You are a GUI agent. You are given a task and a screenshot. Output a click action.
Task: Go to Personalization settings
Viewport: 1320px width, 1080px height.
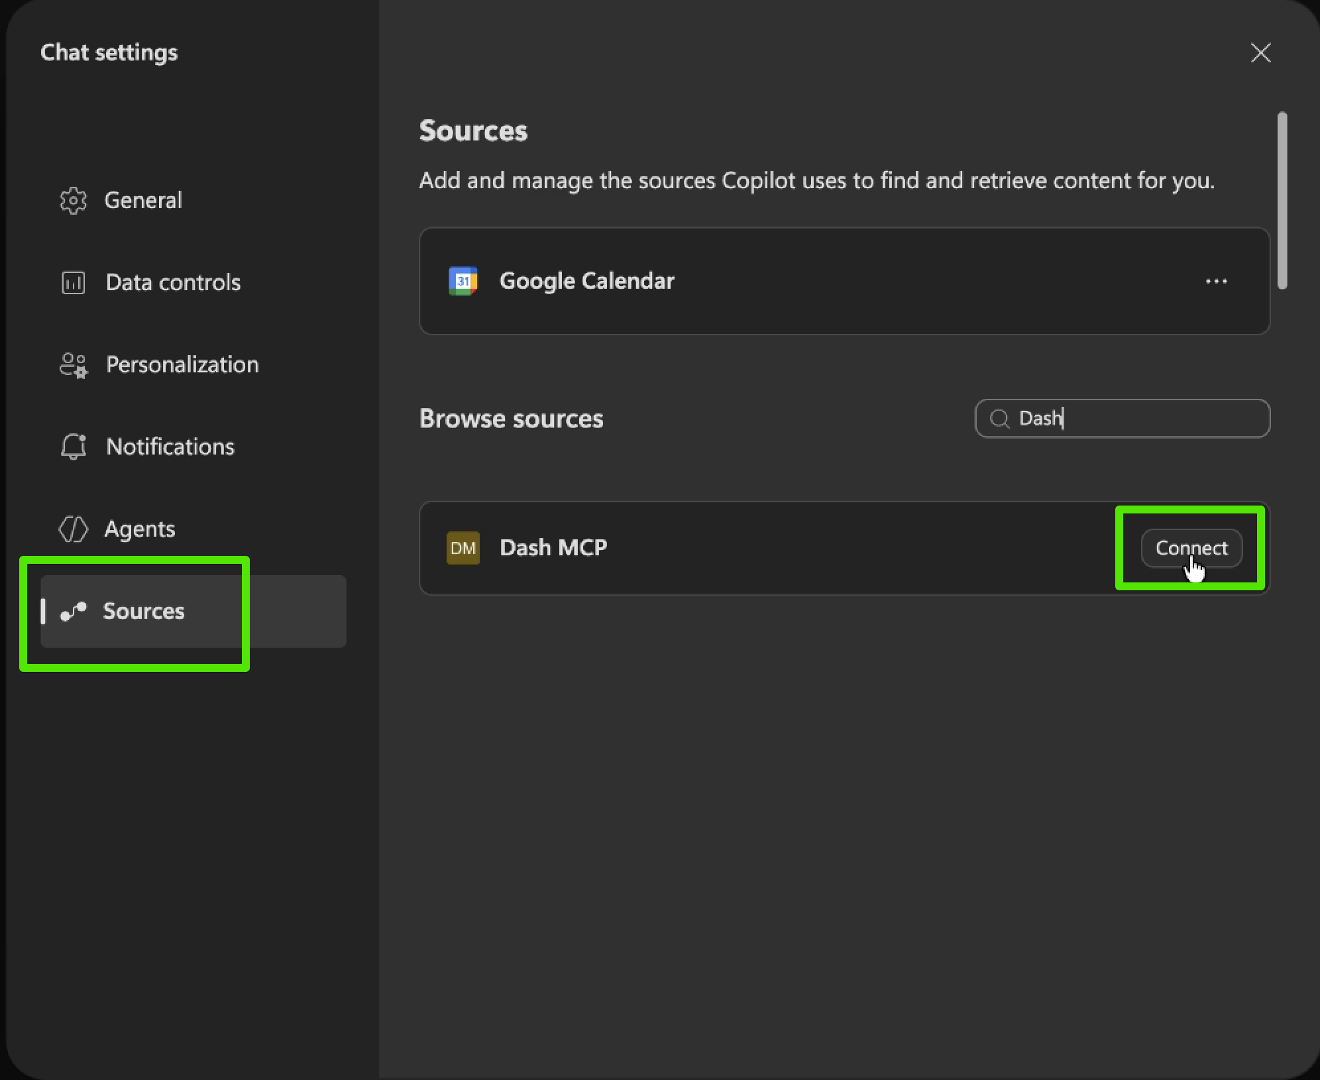[193, 364]
